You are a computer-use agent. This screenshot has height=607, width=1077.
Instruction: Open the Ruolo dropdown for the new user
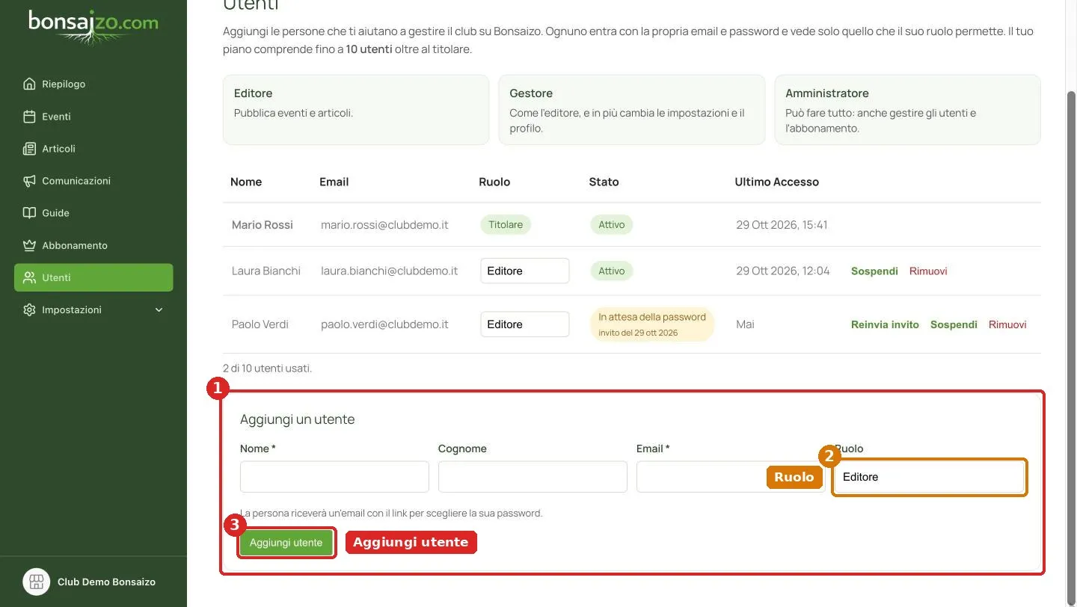point(929,477)
